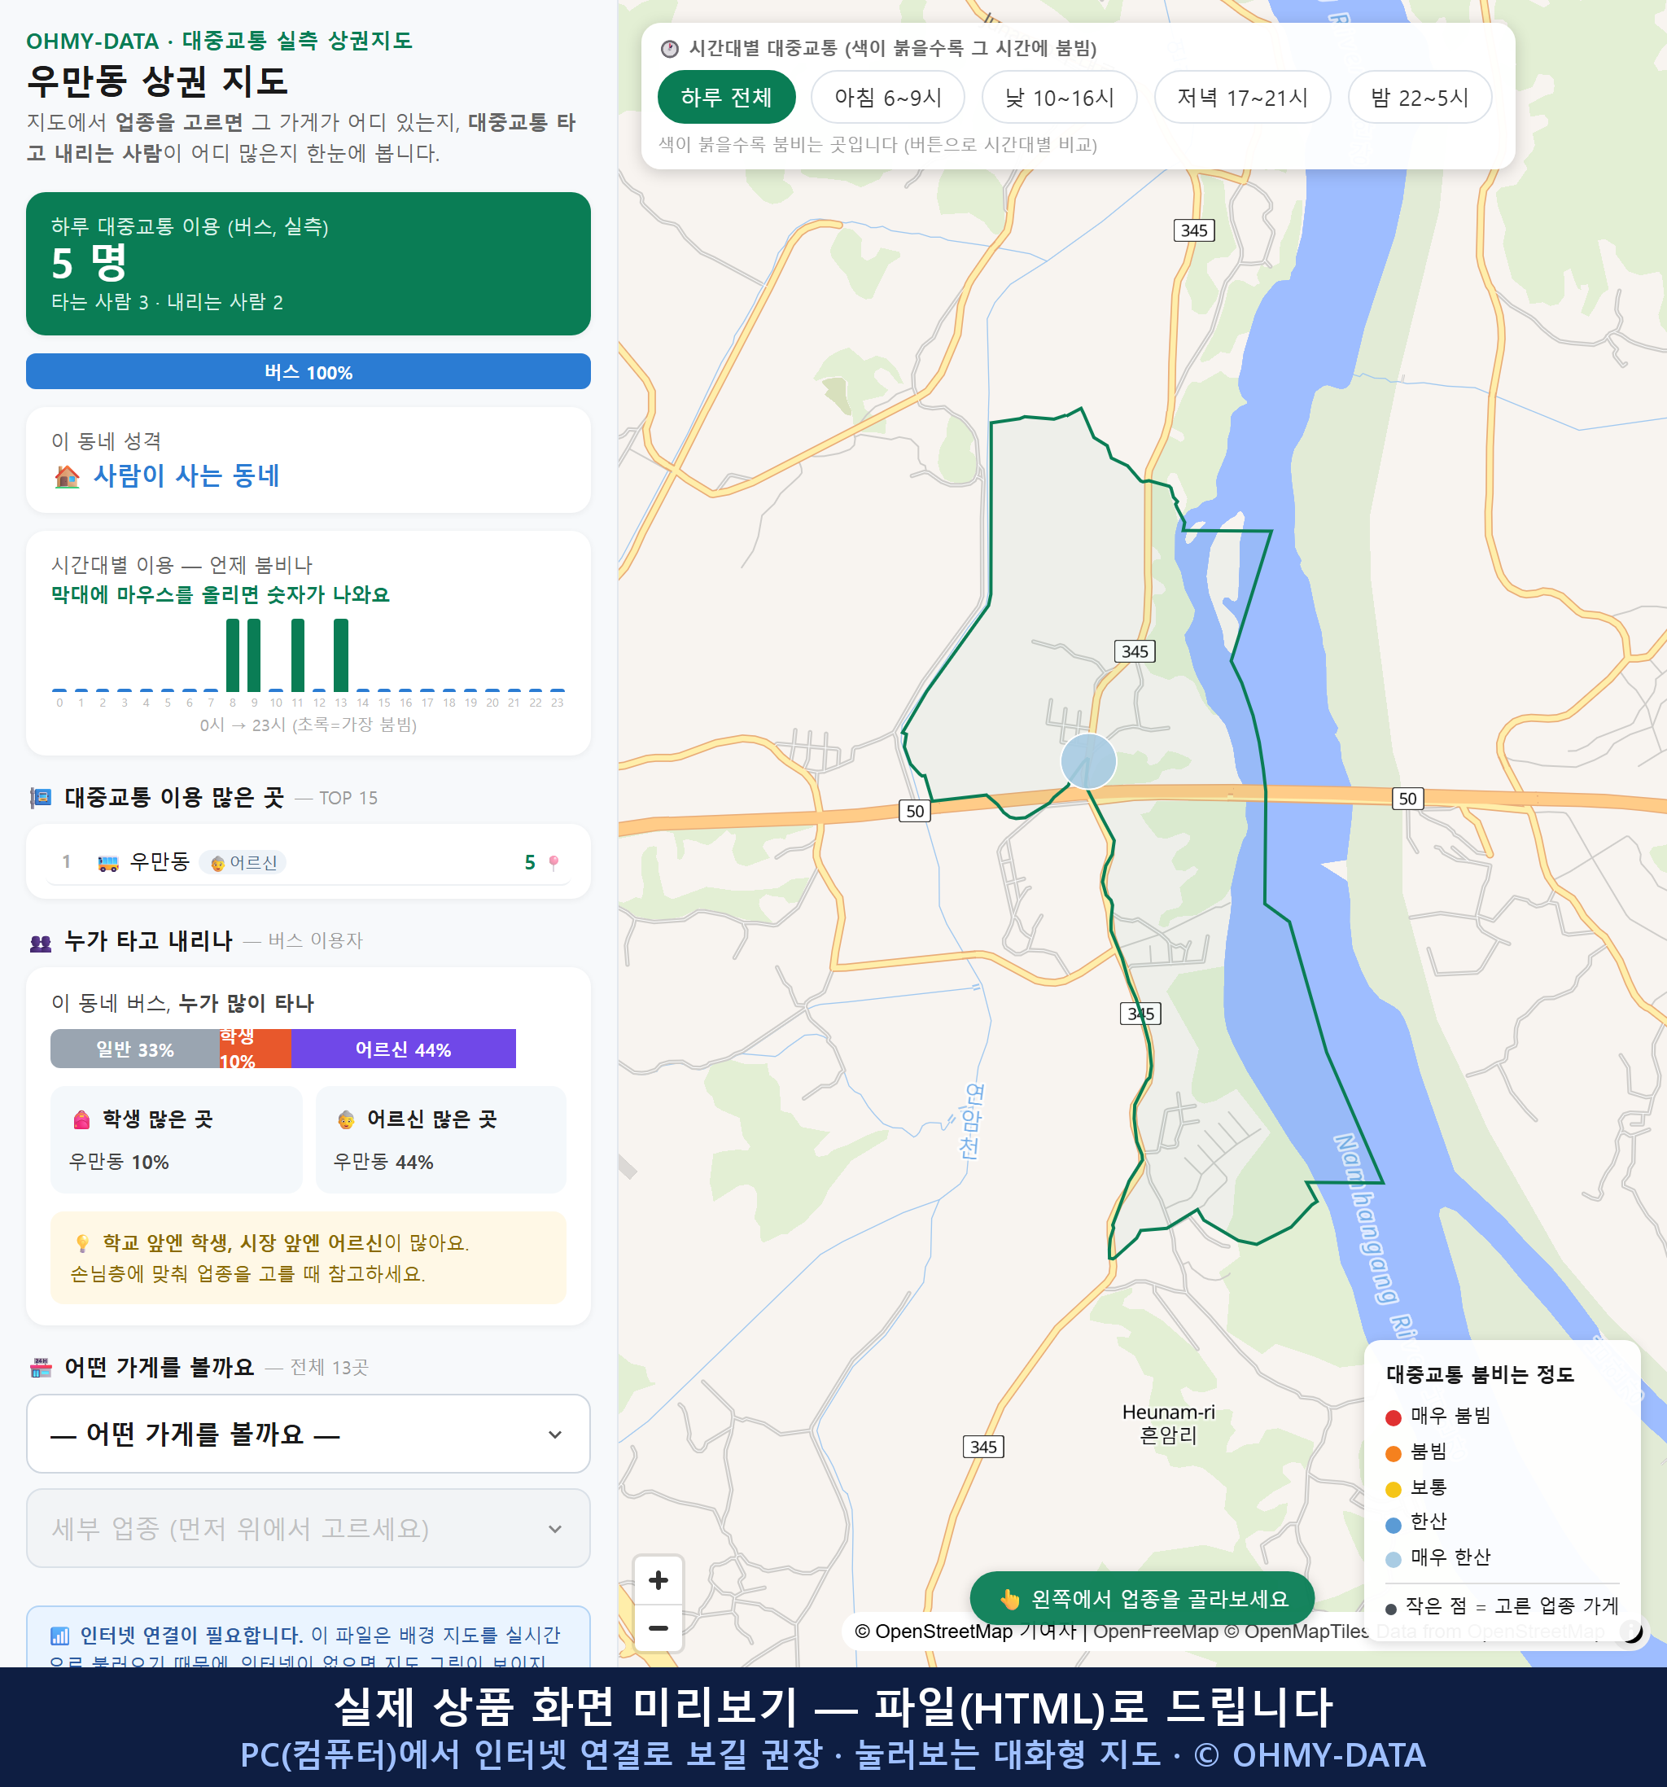Click the yellow 보통 legend dot
This screenshot has height=1787, width=1667.
pos(1394,1490)
